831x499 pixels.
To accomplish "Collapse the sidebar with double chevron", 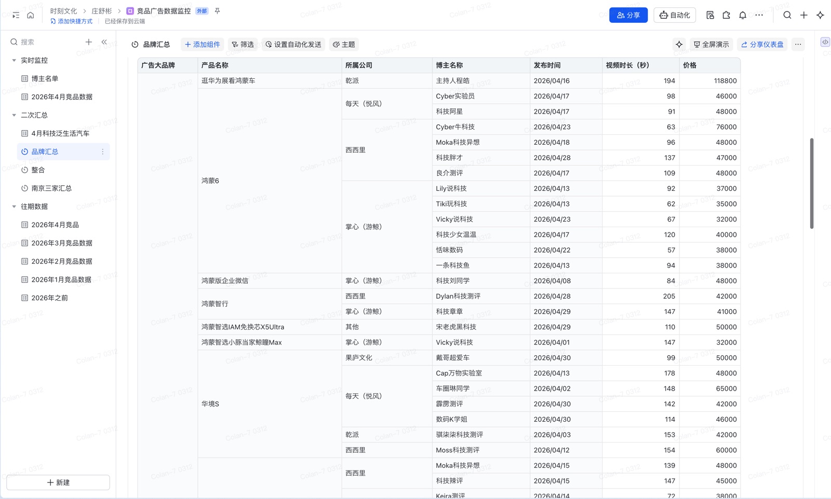I will pyautogui.click(x=104, y=42).
